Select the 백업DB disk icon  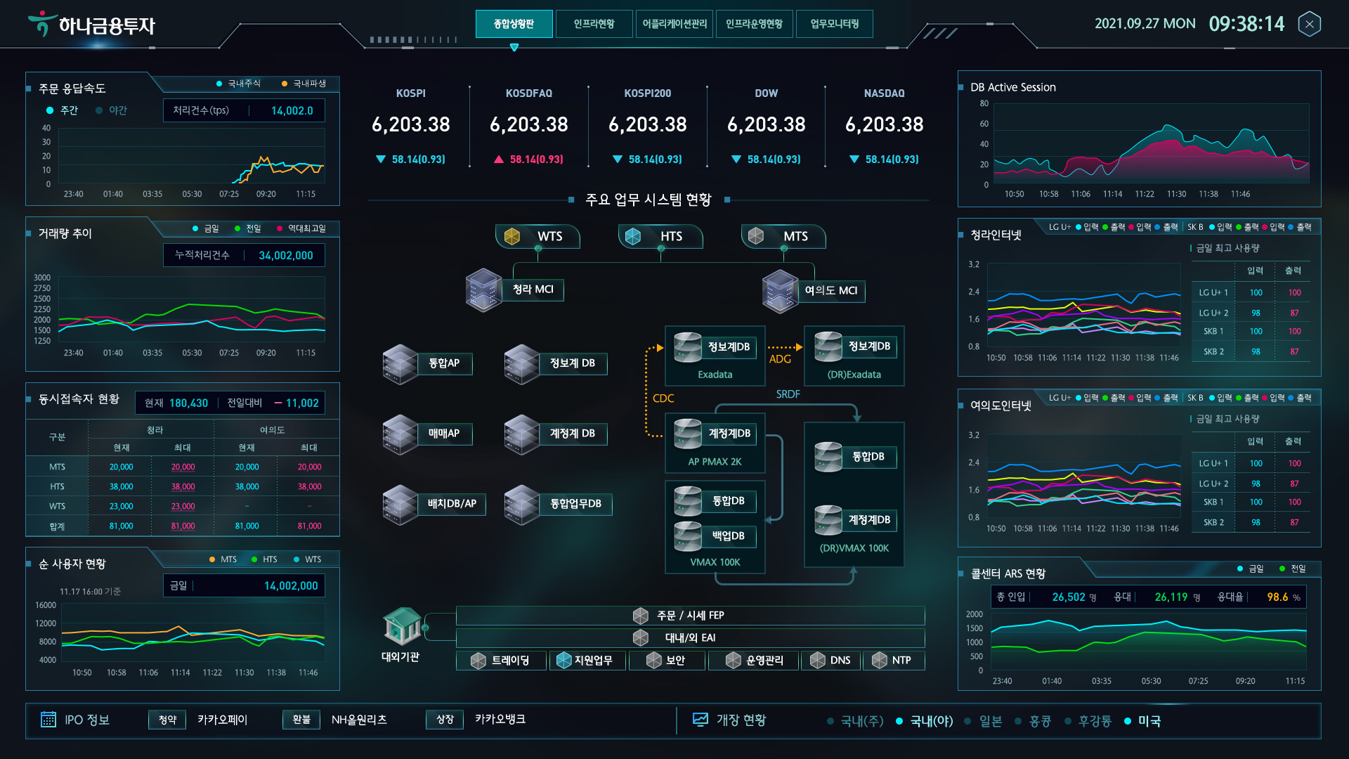click(x=688, y=536)
